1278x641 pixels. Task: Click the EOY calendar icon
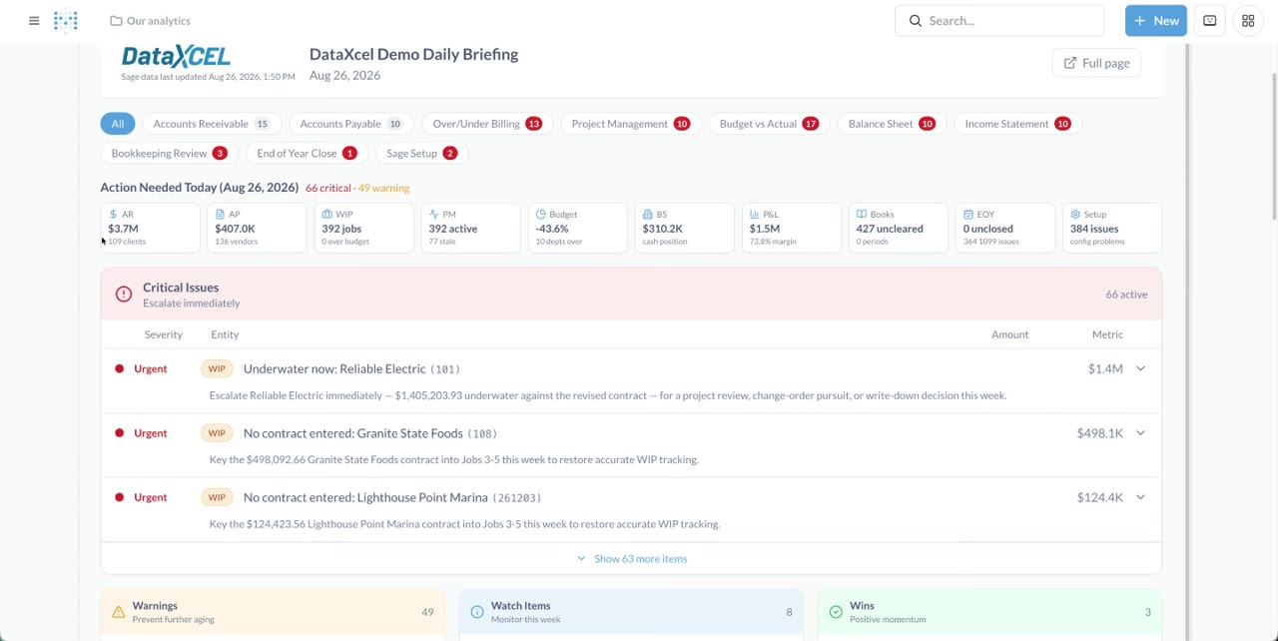[968, 215]
